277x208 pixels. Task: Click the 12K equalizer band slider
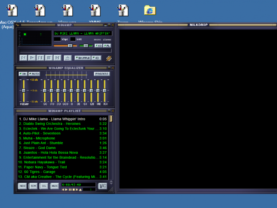click(x=91, y=91)
